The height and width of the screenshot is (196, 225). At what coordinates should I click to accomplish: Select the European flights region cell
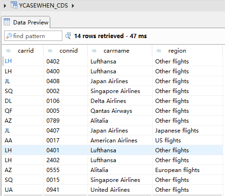pyautogui.click(x=187, y=170)
